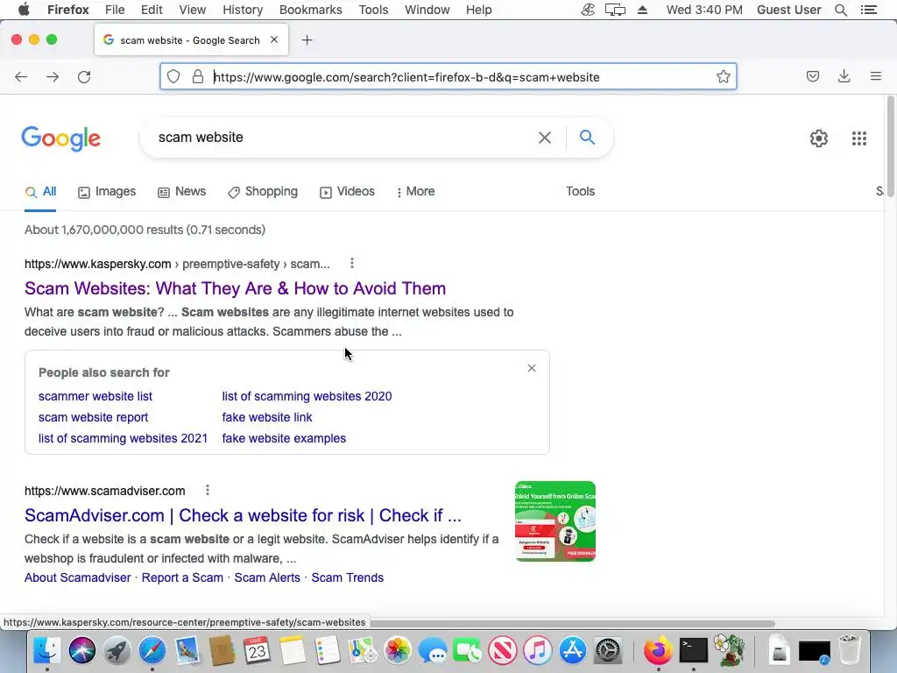Open the ScamAdviser.com result title
Viewport: 897px width, 673px height.
coord(244,515)
